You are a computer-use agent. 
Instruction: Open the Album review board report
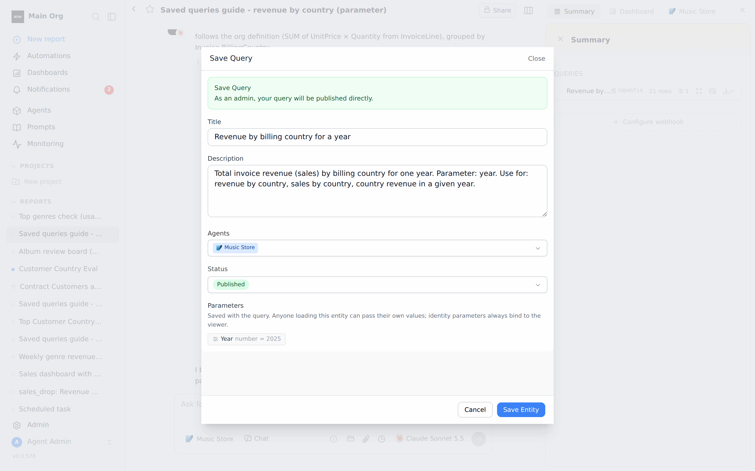point(59,252)
